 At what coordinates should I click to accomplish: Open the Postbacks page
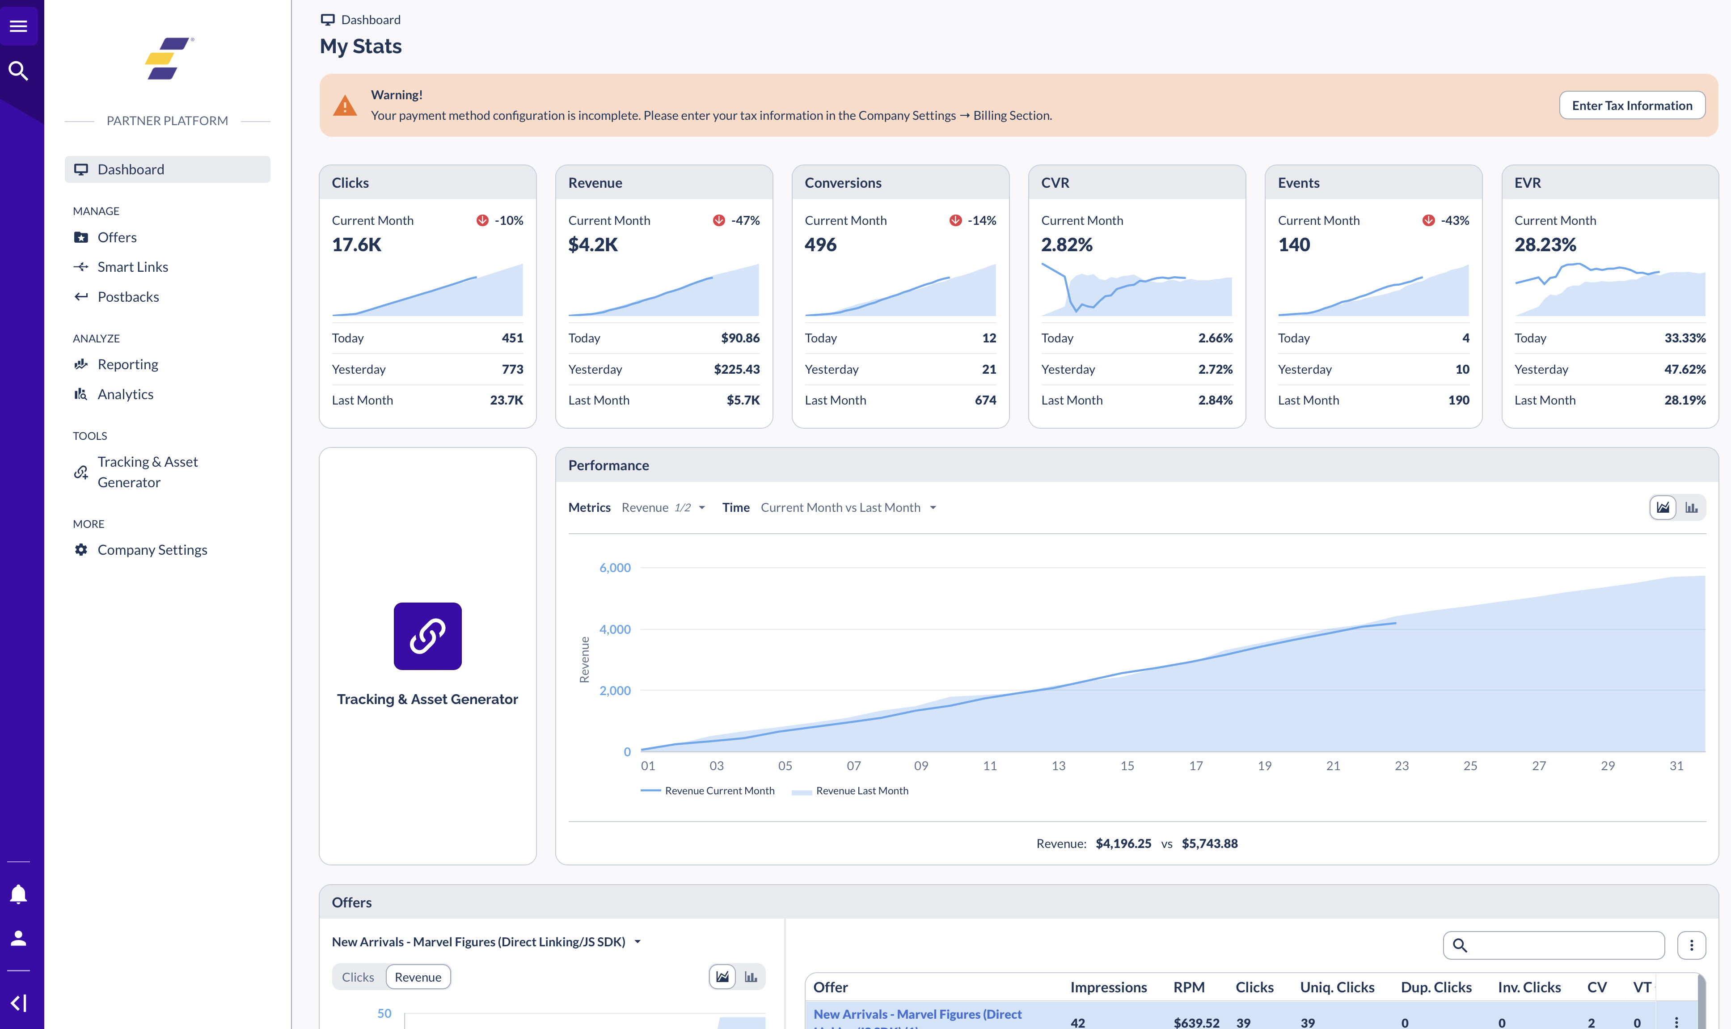(128, 296)
